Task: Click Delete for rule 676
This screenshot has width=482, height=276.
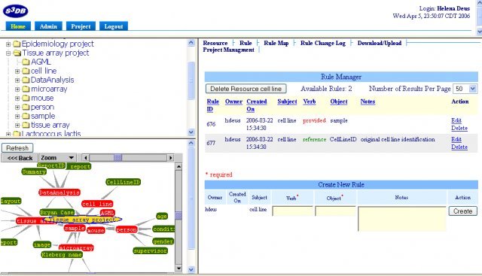Action: tap(459, 129)
